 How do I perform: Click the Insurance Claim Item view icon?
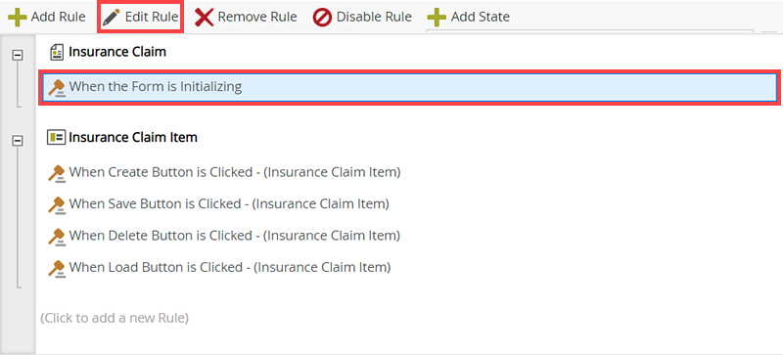tap(57, 137)
